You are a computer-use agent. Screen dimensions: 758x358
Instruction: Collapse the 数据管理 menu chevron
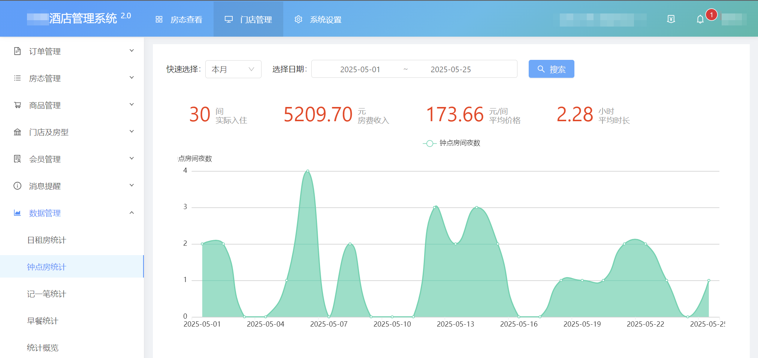pos(132,212)
